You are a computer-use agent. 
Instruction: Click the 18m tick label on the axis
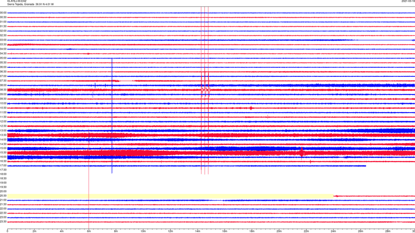point(252,231)
